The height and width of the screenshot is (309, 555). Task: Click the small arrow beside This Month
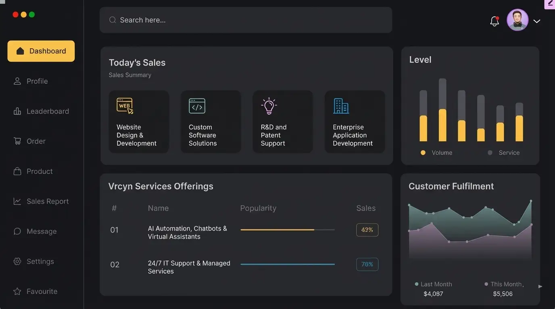pyautogui.click(x=540, y=286)
